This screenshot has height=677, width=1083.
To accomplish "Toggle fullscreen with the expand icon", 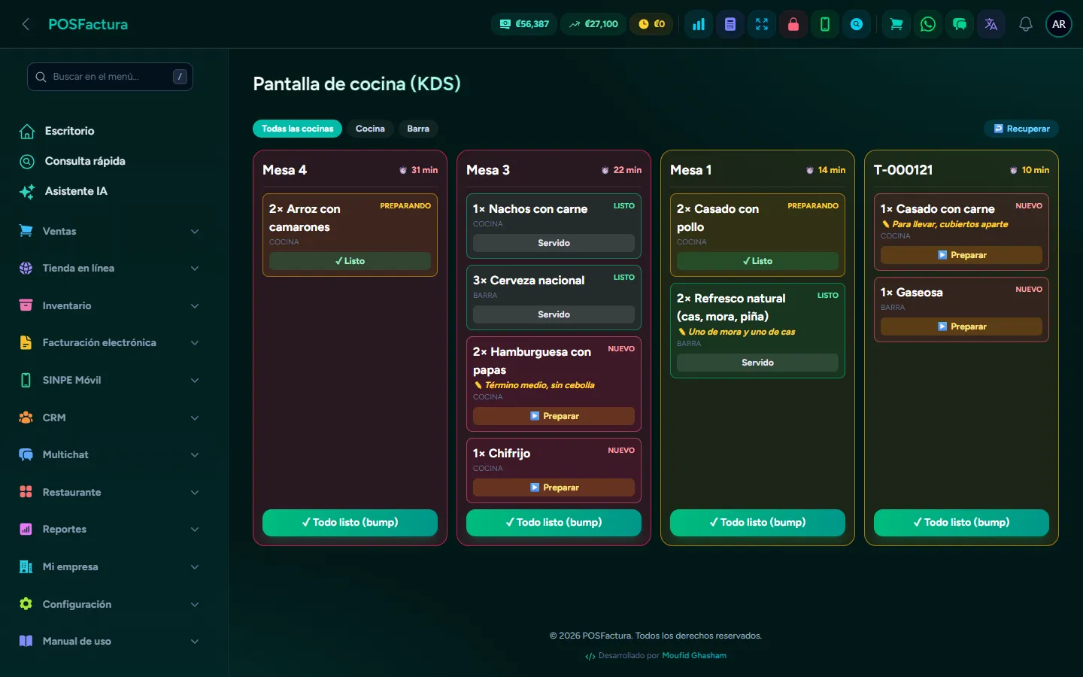I will 762,24.
